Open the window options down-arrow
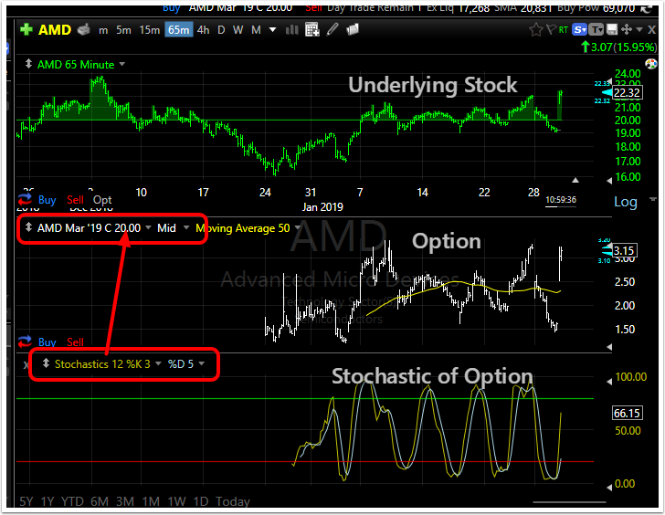Screen dimensions: 665x515 click(x=639, y=29)
